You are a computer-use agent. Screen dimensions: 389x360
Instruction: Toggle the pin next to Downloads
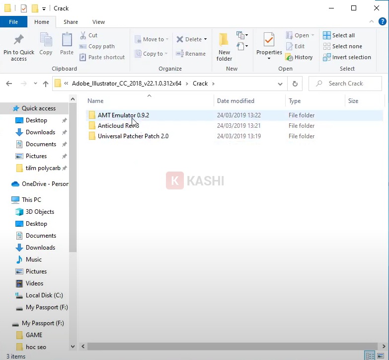tap(64, 132)
